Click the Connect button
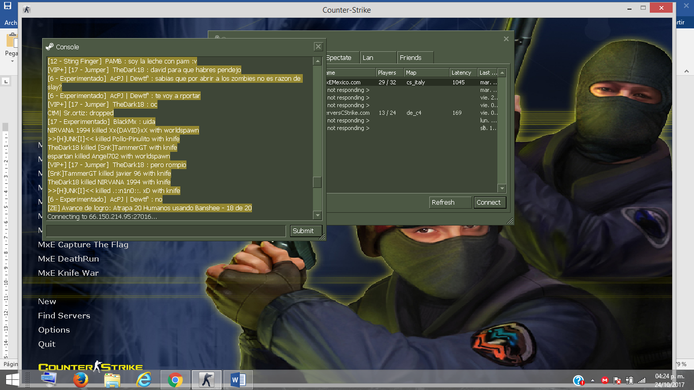 coord(491,202)
